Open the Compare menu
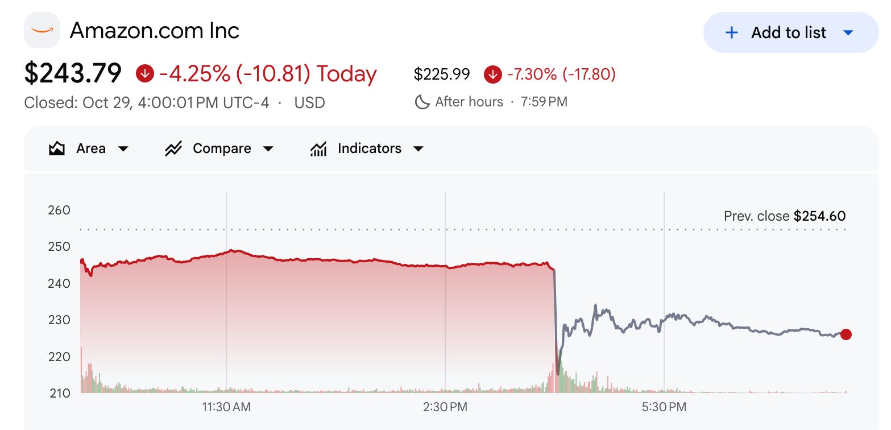891x430 pixels. (x=219, y=149)
